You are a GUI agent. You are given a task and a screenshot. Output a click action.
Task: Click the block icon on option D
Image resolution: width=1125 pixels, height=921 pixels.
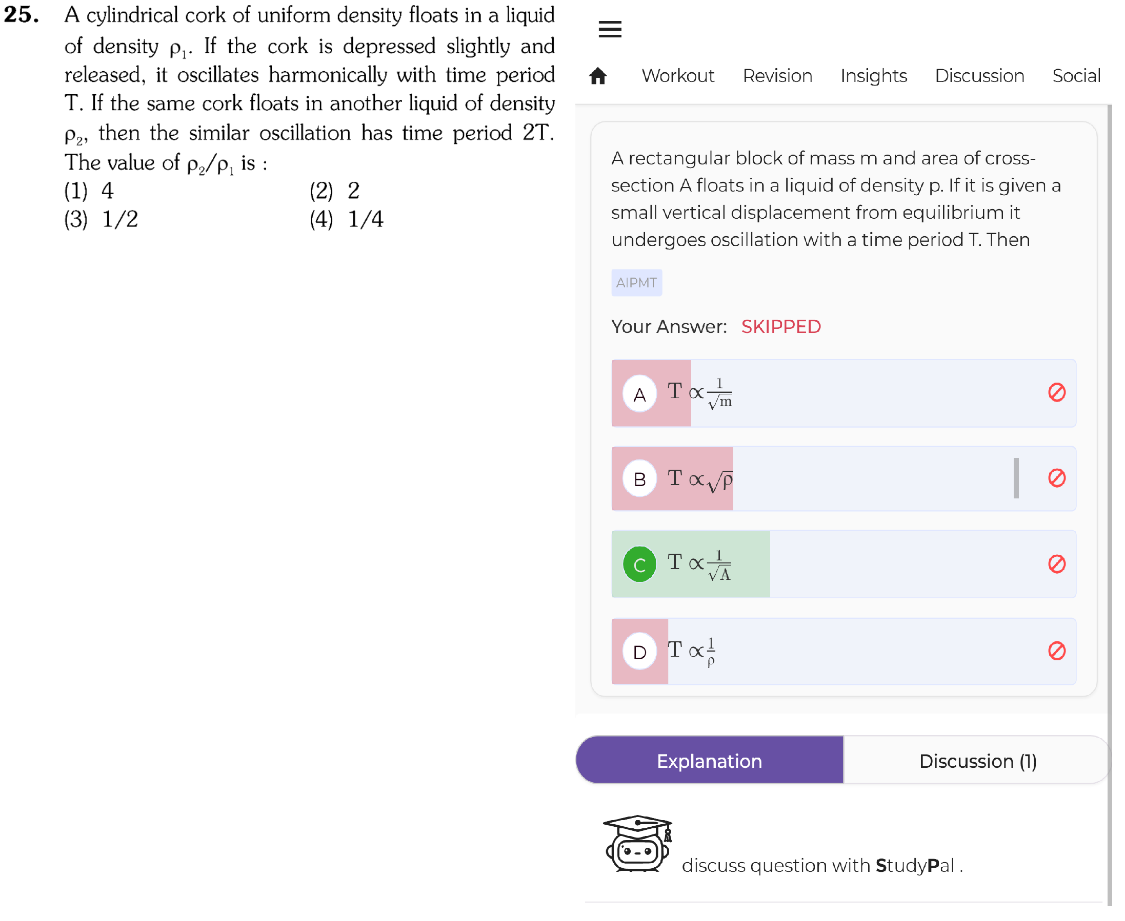coord(1056,651)
